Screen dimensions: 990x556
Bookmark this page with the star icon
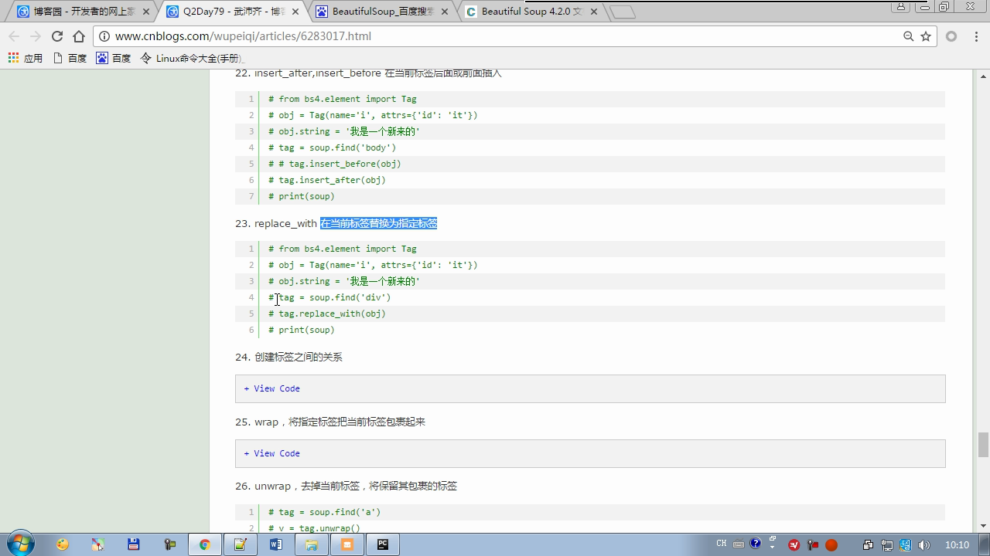coord(926,36)
